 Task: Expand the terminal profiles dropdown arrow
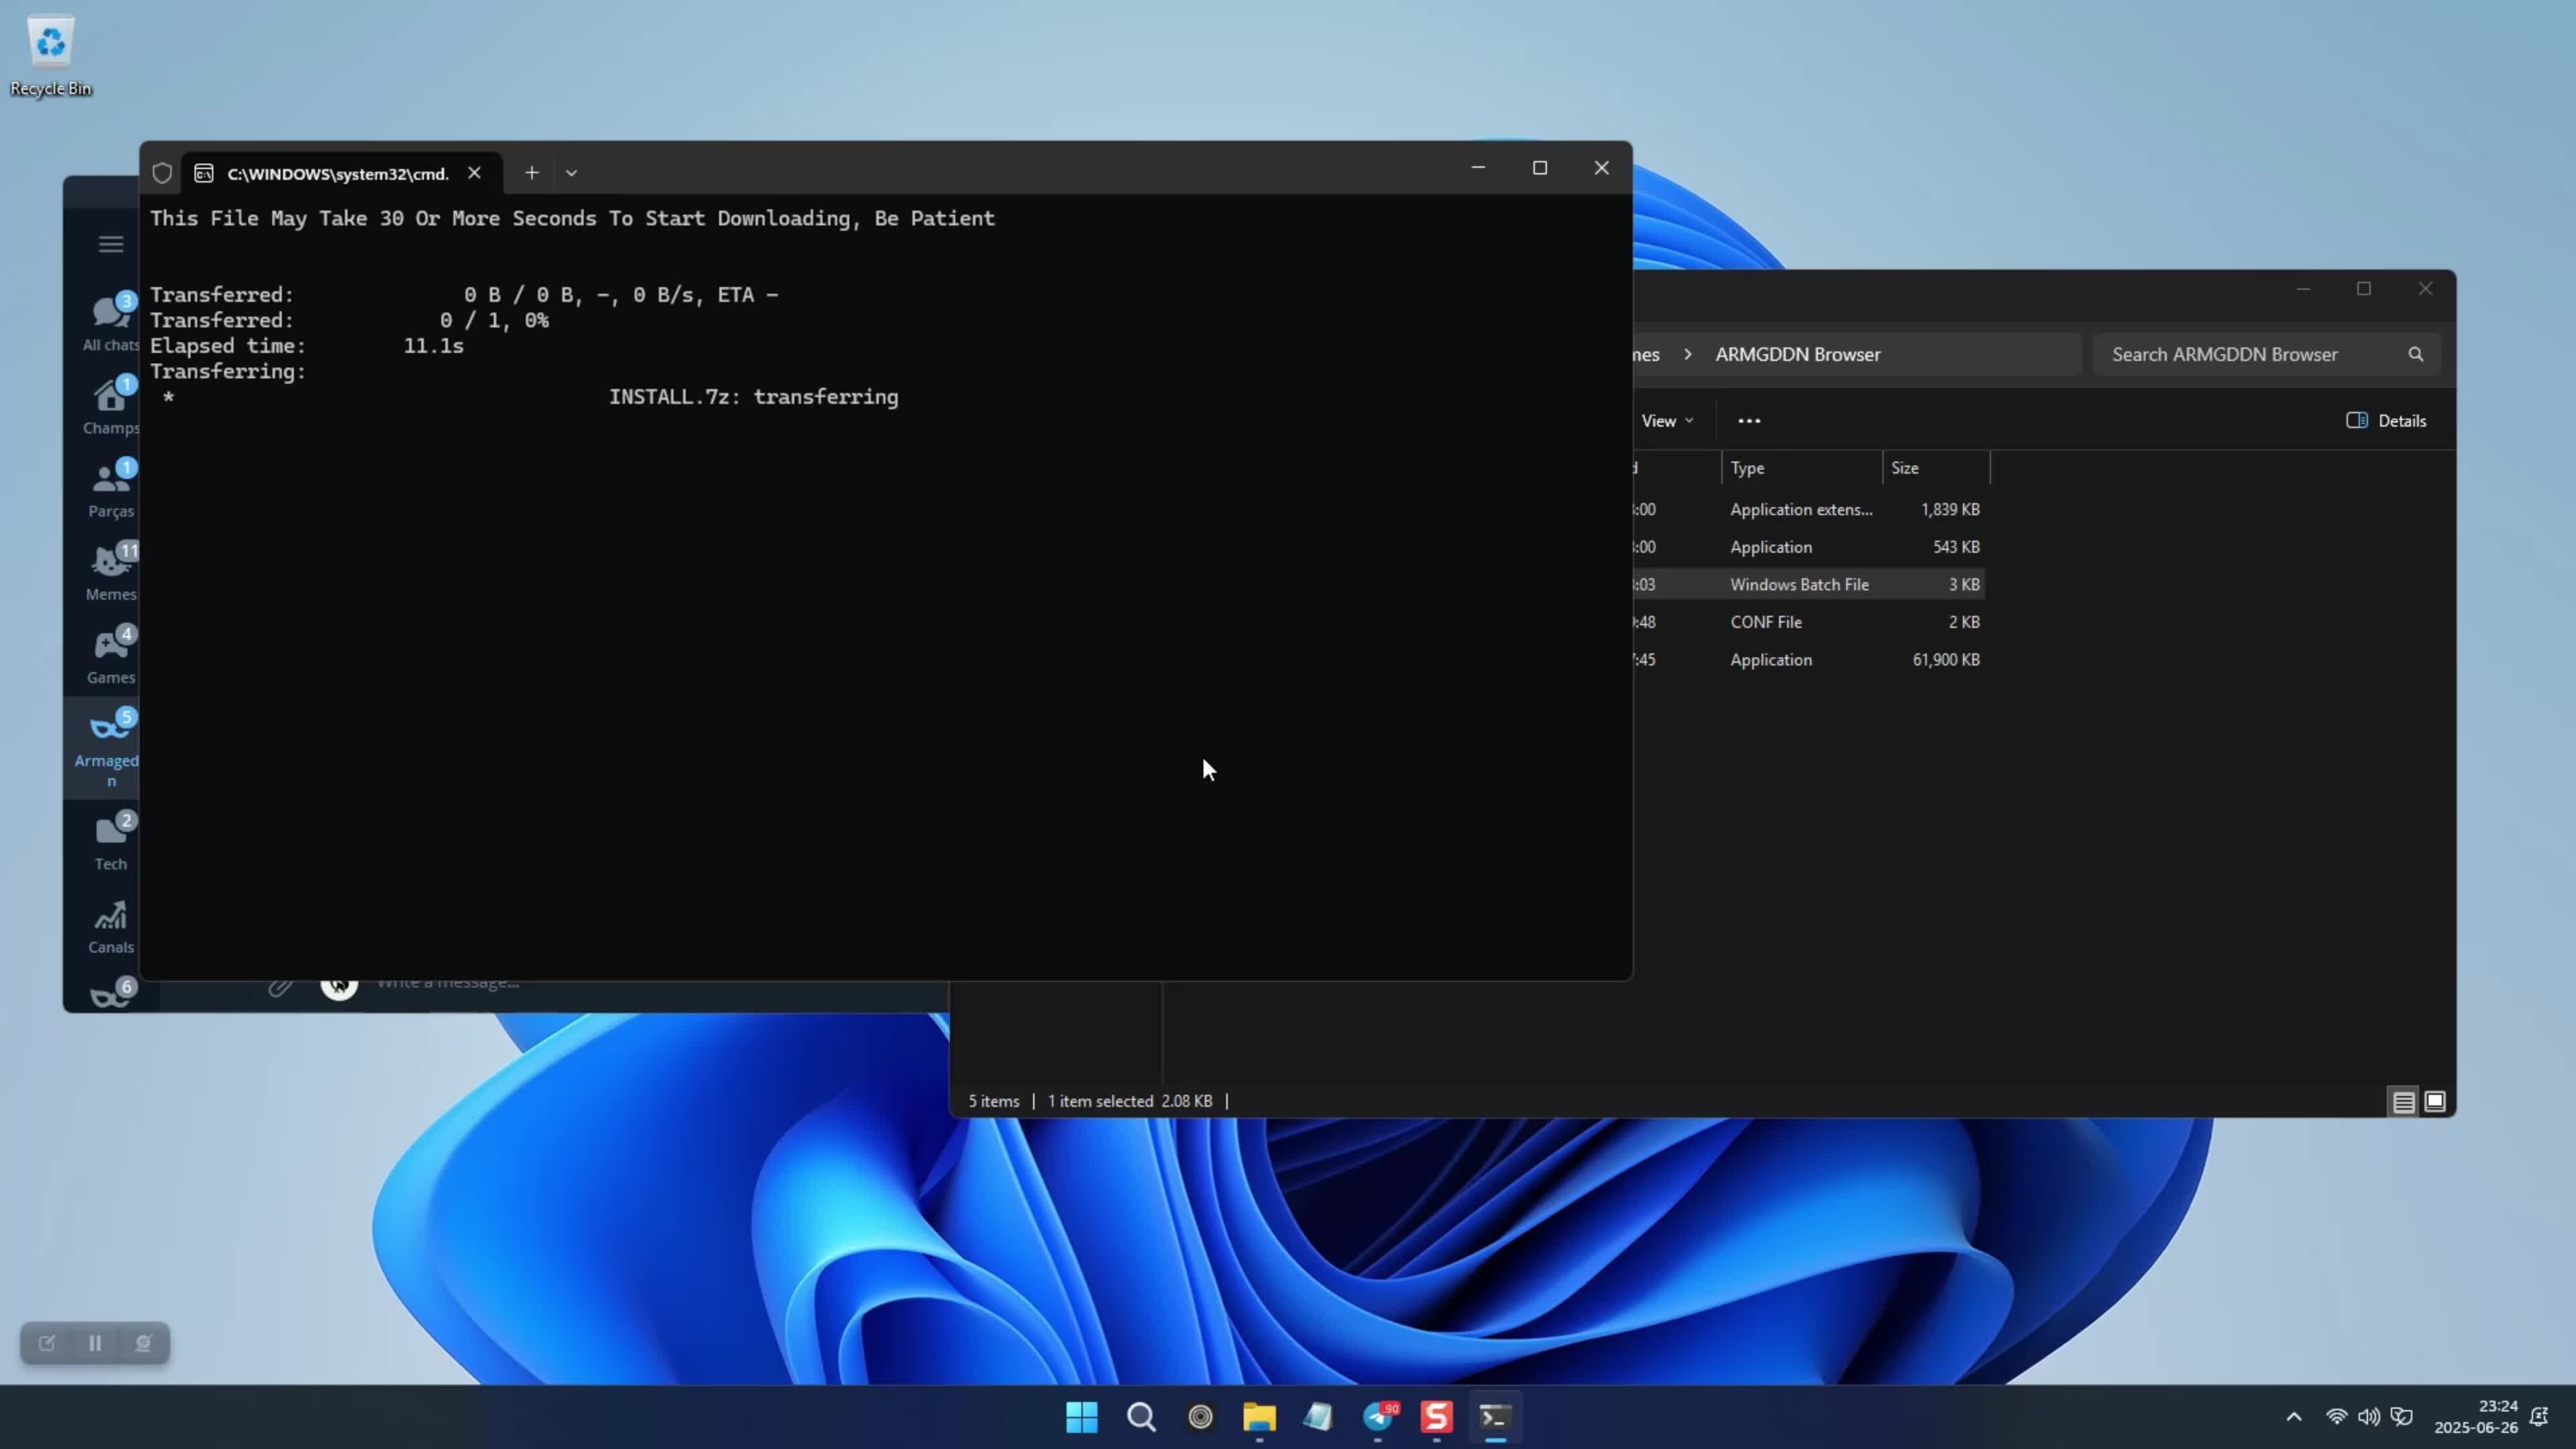click(x=571, y=173)
